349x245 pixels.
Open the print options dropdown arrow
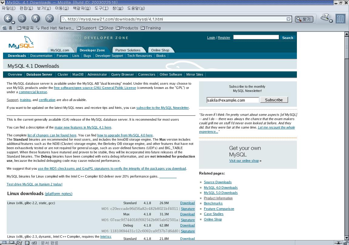point(331,21)
